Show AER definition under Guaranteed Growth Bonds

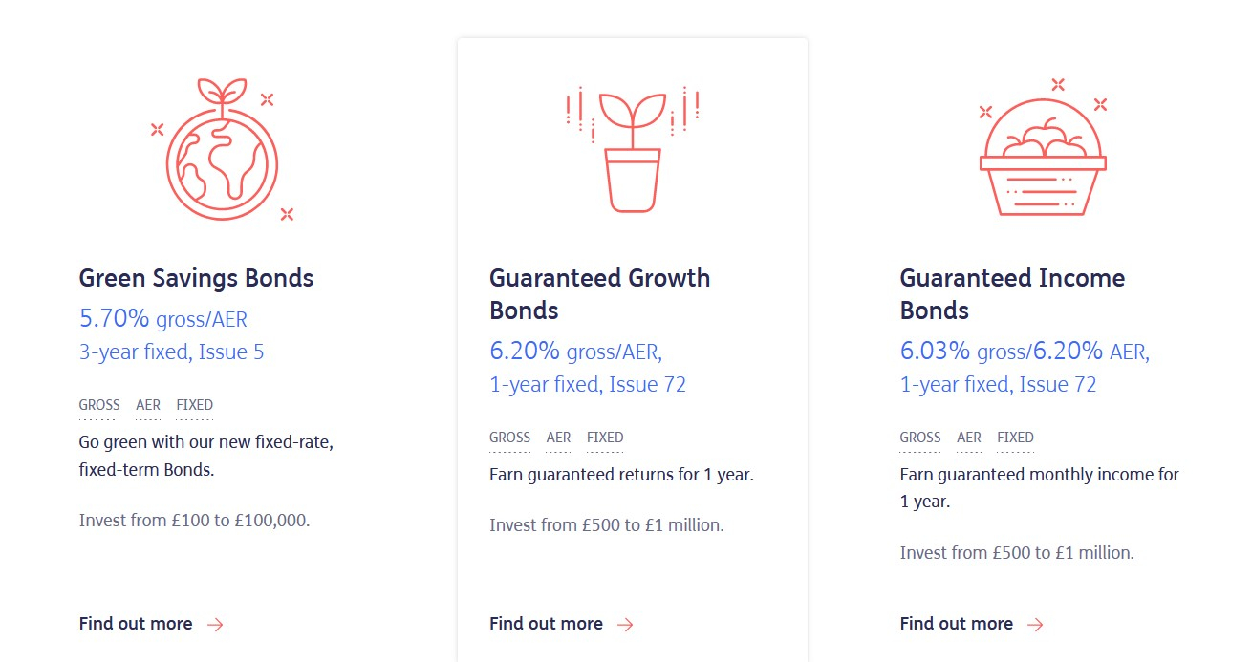[x=558, y=438]
